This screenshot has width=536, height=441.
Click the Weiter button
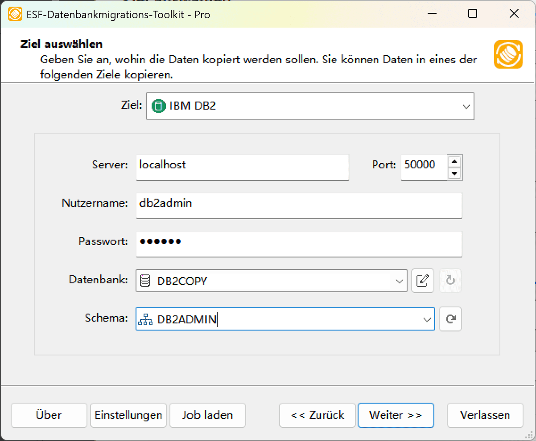point(396,415)
